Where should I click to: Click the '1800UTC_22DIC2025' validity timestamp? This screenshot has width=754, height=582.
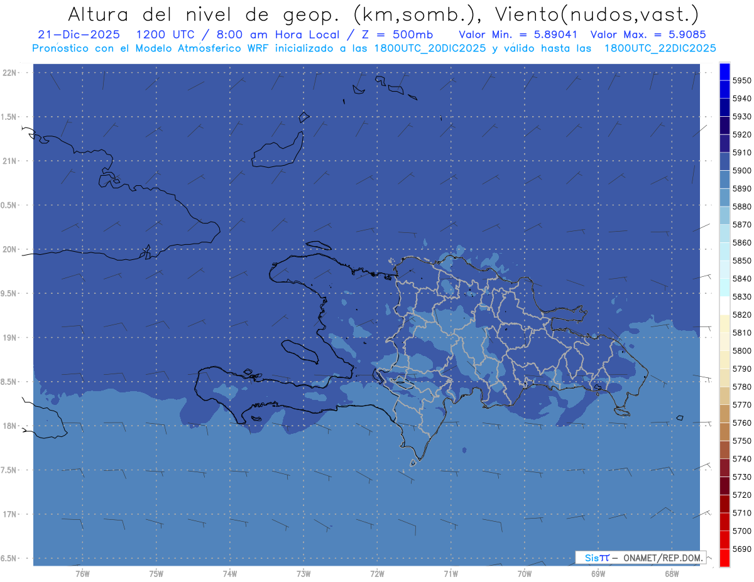coord(660,48)
